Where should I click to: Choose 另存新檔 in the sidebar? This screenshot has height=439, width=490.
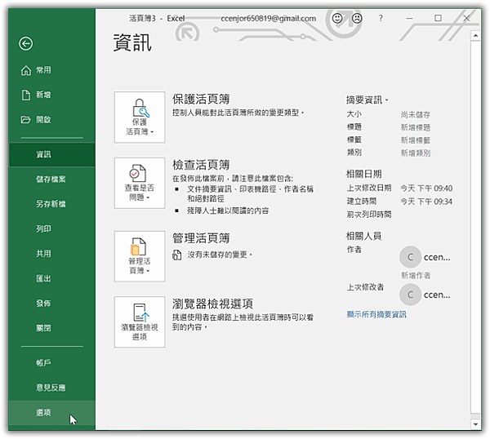(x=52, y=204)
